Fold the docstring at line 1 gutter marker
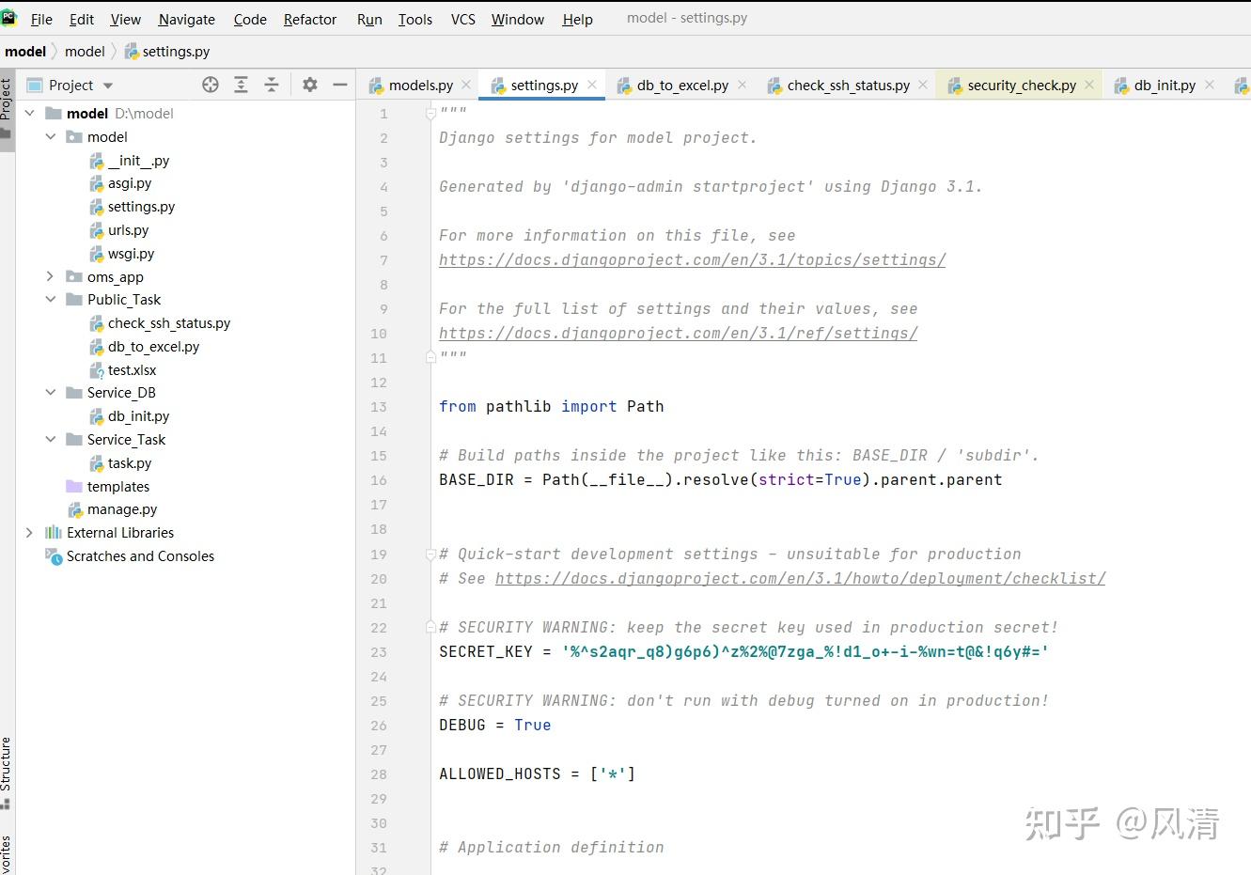Image resolution: width=1251 pixels, height=875 pixels. (430, 114)
